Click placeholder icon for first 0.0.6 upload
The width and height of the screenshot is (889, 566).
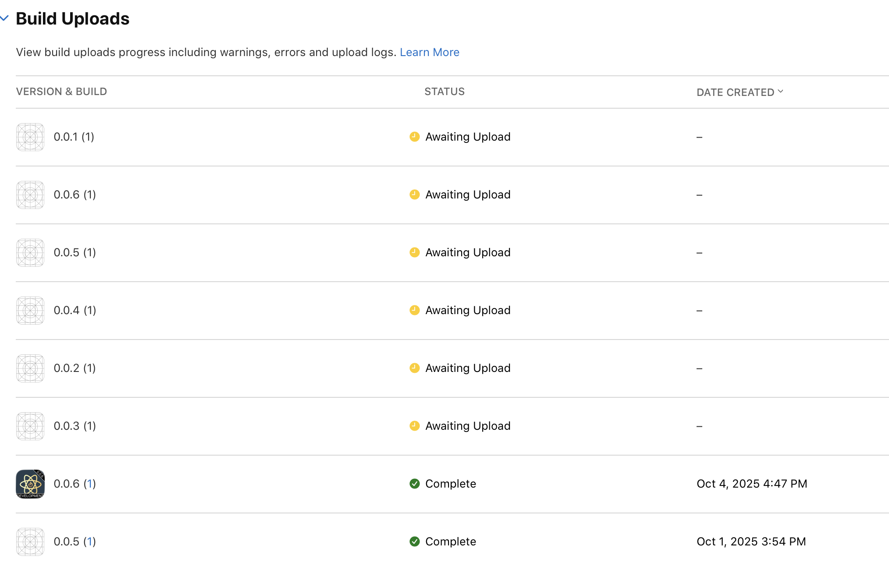[x=30, y=195]
